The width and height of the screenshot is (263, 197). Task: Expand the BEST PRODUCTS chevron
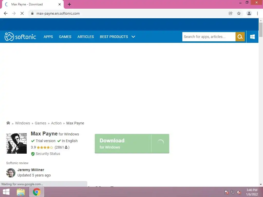[x=133, y=37]
